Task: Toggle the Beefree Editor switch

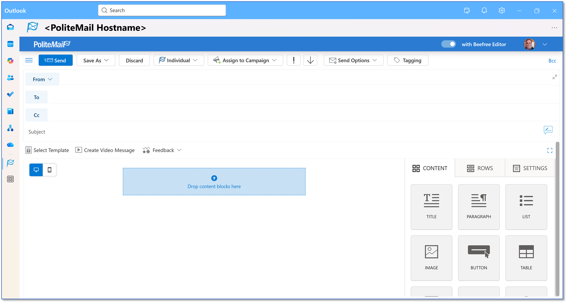Action: tap(449, 44)
